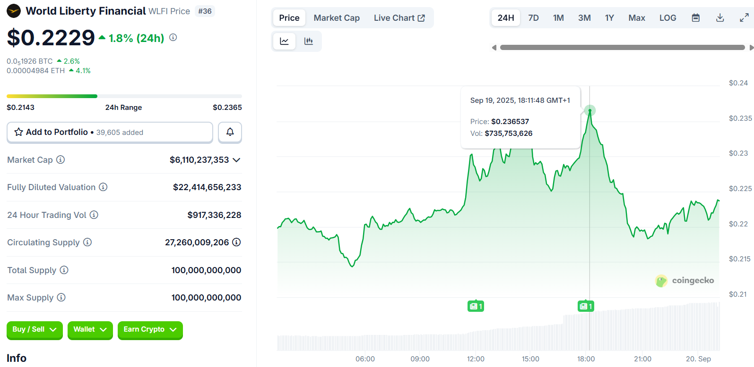This screenshot has height=367, width=754.
Task: Select Max time range
Action: click(x=637, y=18)
